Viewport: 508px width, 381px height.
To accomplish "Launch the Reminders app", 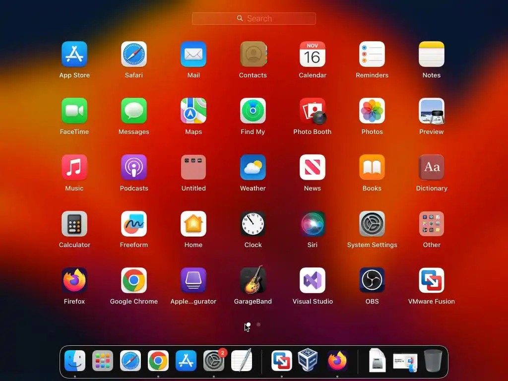I will pos(372,54).
